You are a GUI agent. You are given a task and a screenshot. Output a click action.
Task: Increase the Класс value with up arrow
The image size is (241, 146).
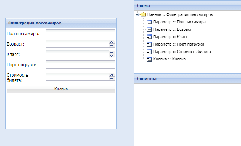pos(112,52)
